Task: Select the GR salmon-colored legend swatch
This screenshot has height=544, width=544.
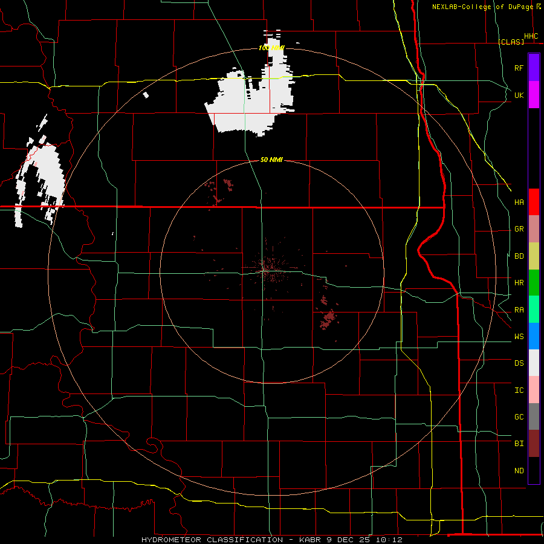Action: 534,228
